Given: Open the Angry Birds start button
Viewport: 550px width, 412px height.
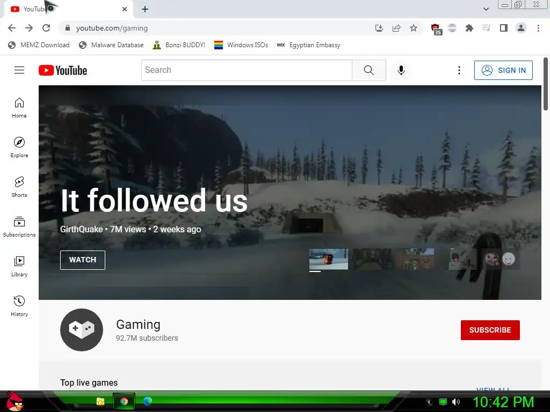Looking at the screenshot, I should click(15, 401).
